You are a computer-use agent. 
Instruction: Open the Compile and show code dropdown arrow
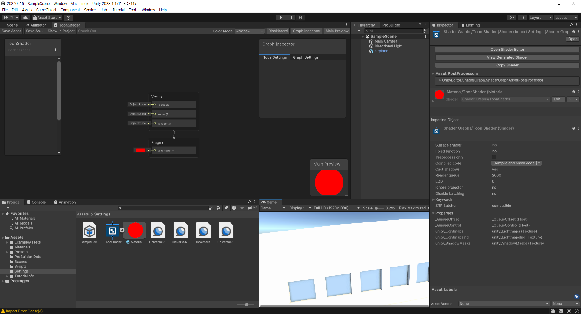[x=539, y=163]
